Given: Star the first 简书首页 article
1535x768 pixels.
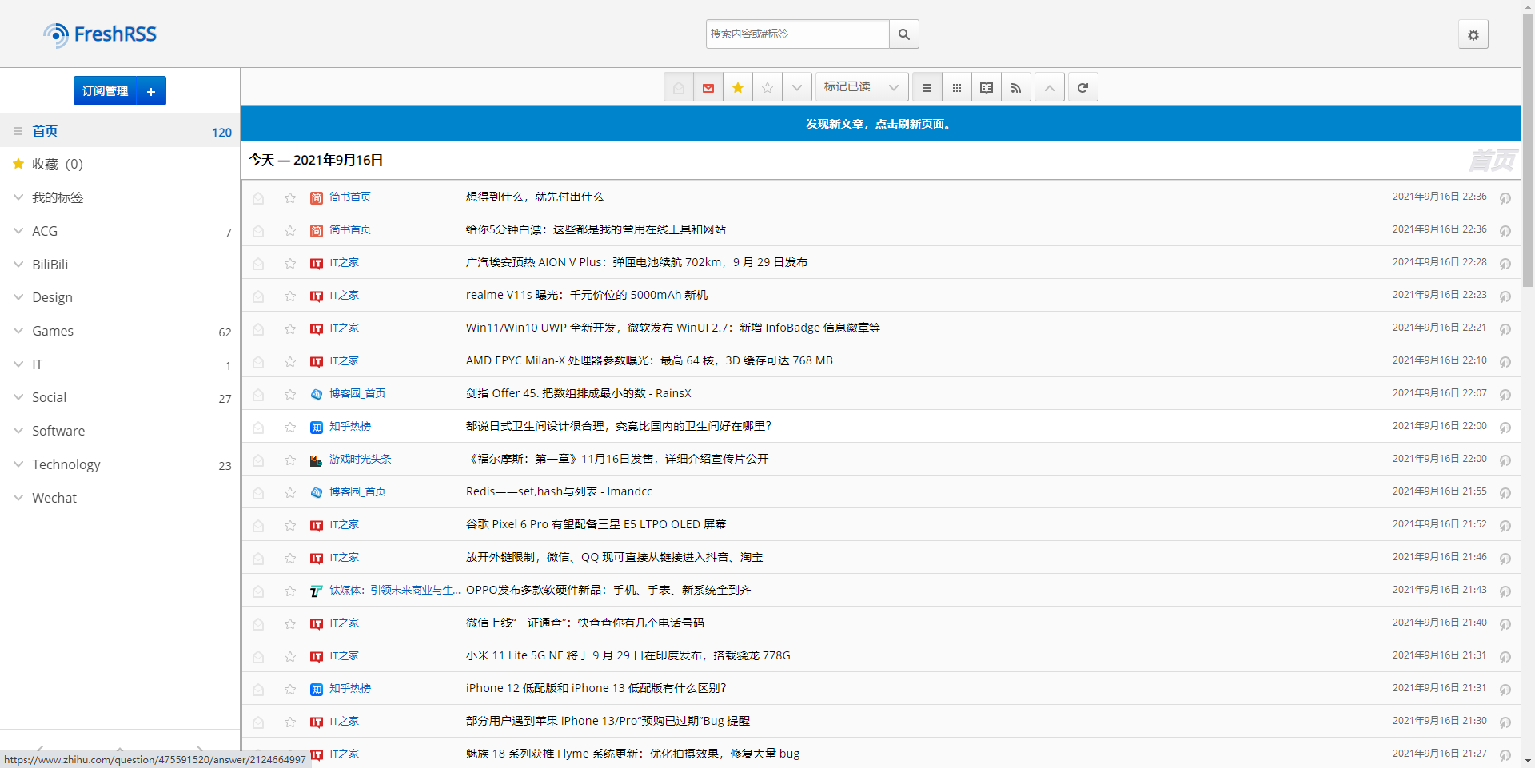Looking at the screenshot, I should coord(290,198).
